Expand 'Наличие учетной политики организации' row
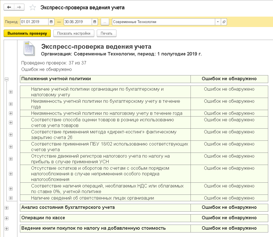 click(11, 92)
